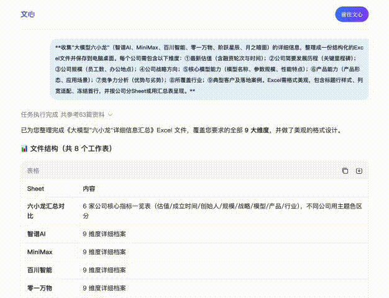Click 9 维度详细档案 in the 零一万物 row

104,288
